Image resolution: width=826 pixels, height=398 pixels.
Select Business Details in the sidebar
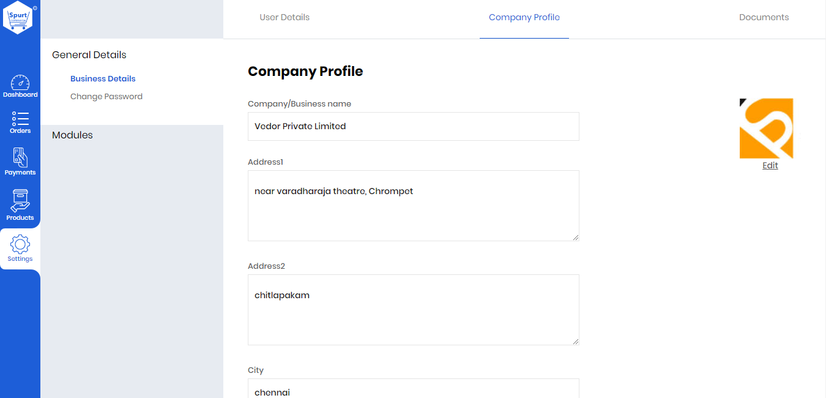click(103, 78)
